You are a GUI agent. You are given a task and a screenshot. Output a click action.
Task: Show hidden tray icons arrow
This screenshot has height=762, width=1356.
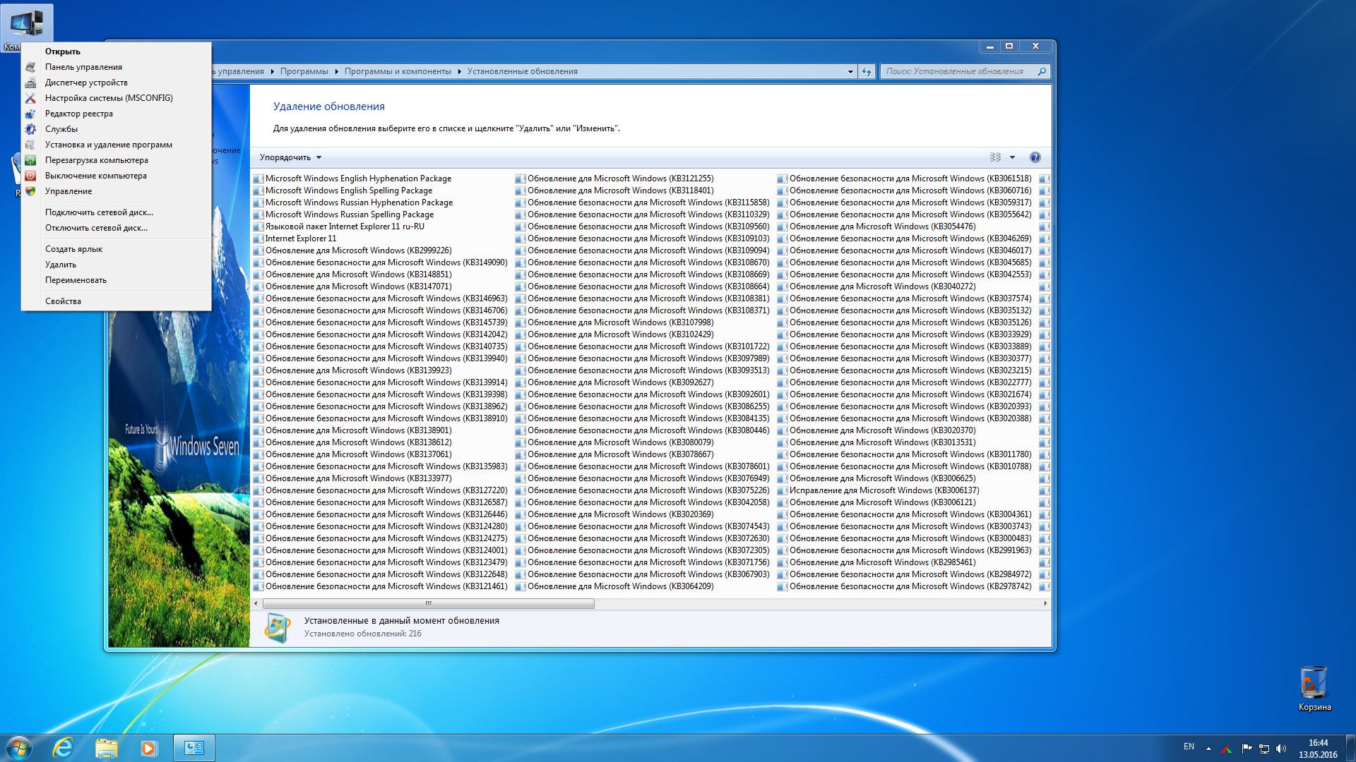coord(1208,748)
